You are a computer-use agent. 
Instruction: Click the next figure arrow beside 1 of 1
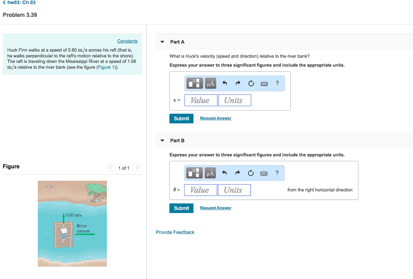[137, 167]
